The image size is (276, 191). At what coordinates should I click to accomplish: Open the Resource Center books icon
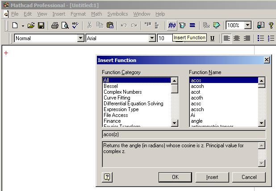261,25
